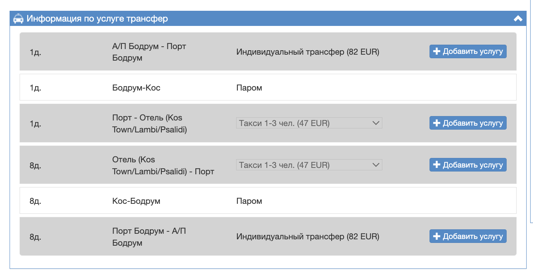Collapse the transfer information panel with the chevron
Screen dimensions: 533x276
pos(518,18)
